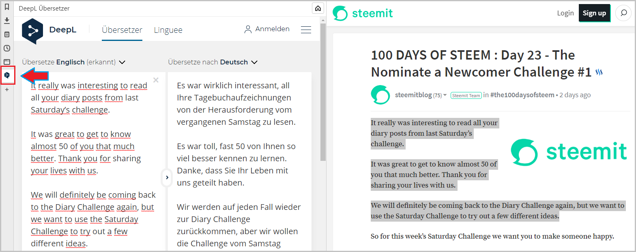Open the Bookmarks panel in the sidebar

7,7
